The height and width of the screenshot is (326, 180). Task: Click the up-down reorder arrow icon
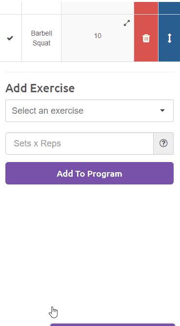(x=169, y=38)
